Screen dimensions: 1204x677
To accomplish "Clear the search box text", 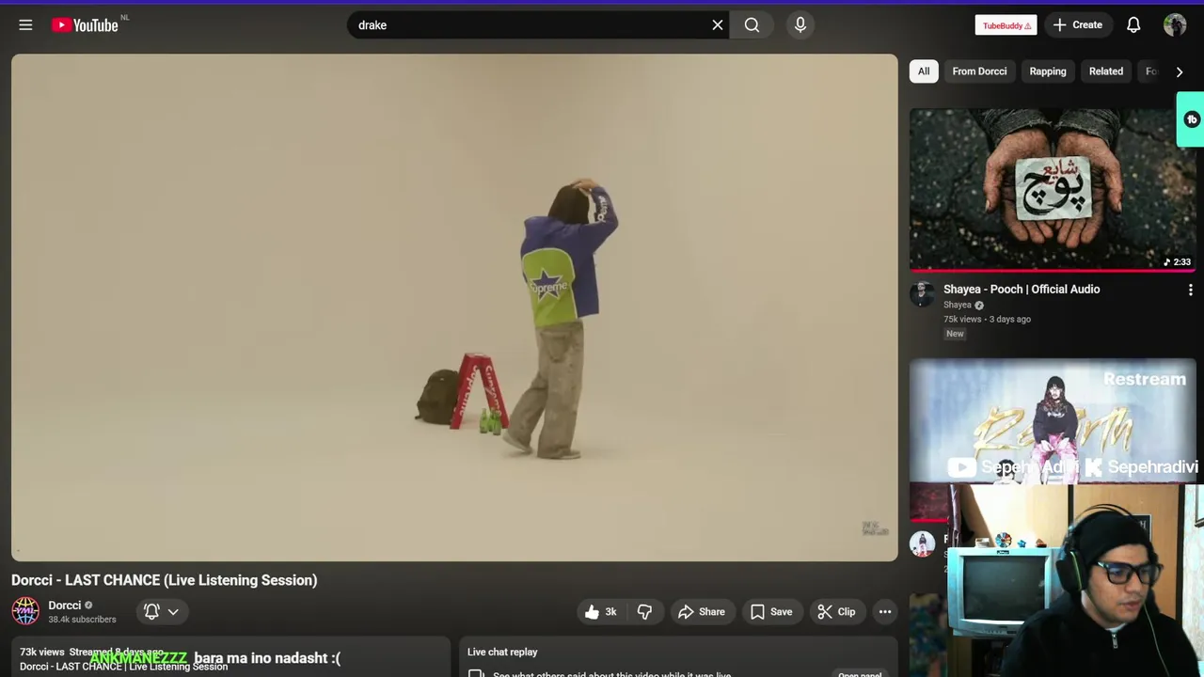I will click(718, 25).
